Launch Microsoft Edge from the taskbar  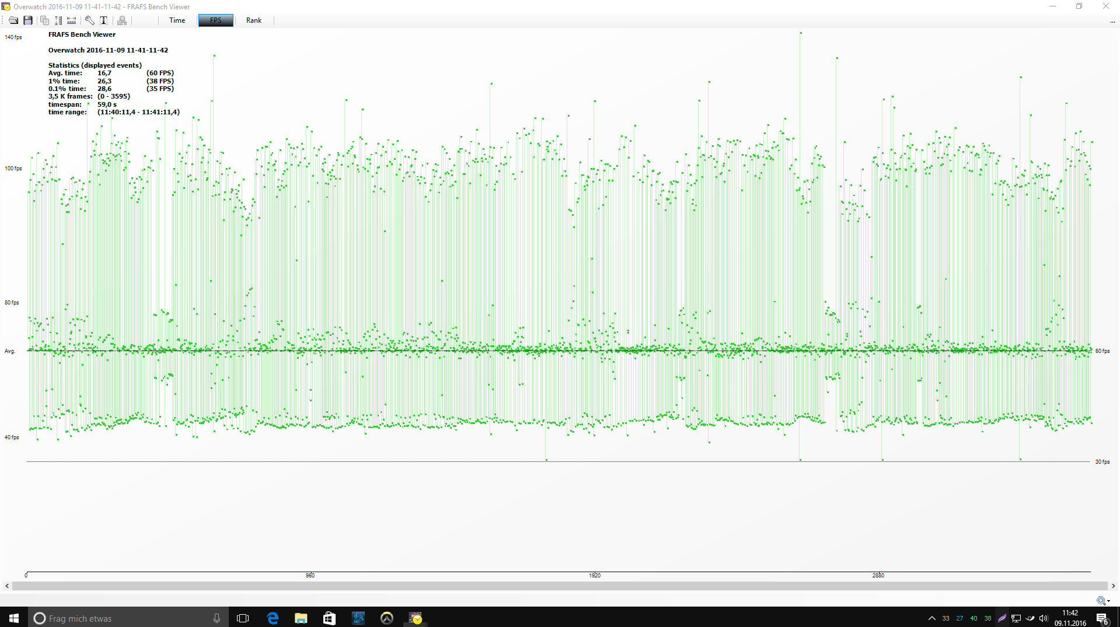(x=273, y=618)
